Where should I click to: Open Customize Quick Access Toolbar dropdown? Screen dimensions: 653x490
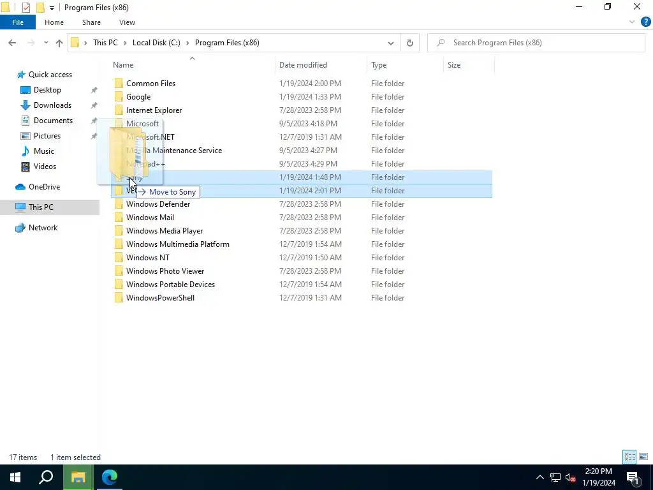pyautogui.click(x=52, y=8)
